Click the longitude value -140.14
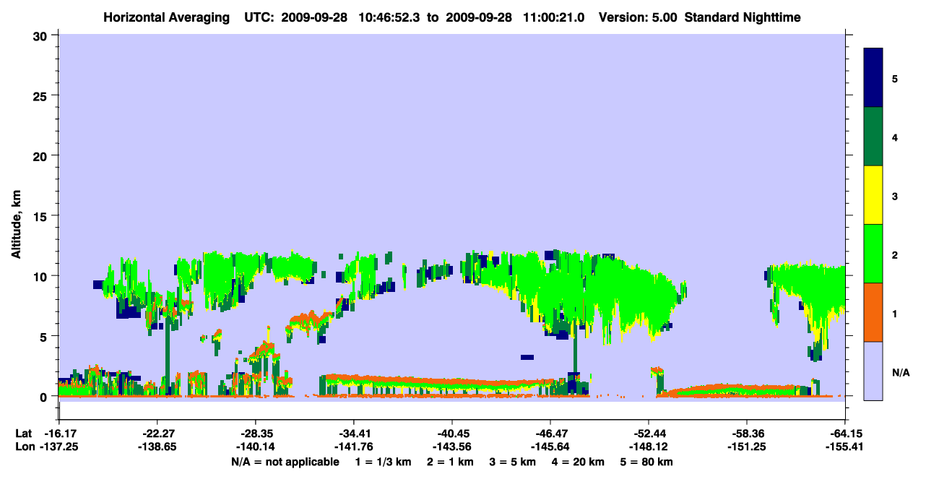 (x=255, y=447)
